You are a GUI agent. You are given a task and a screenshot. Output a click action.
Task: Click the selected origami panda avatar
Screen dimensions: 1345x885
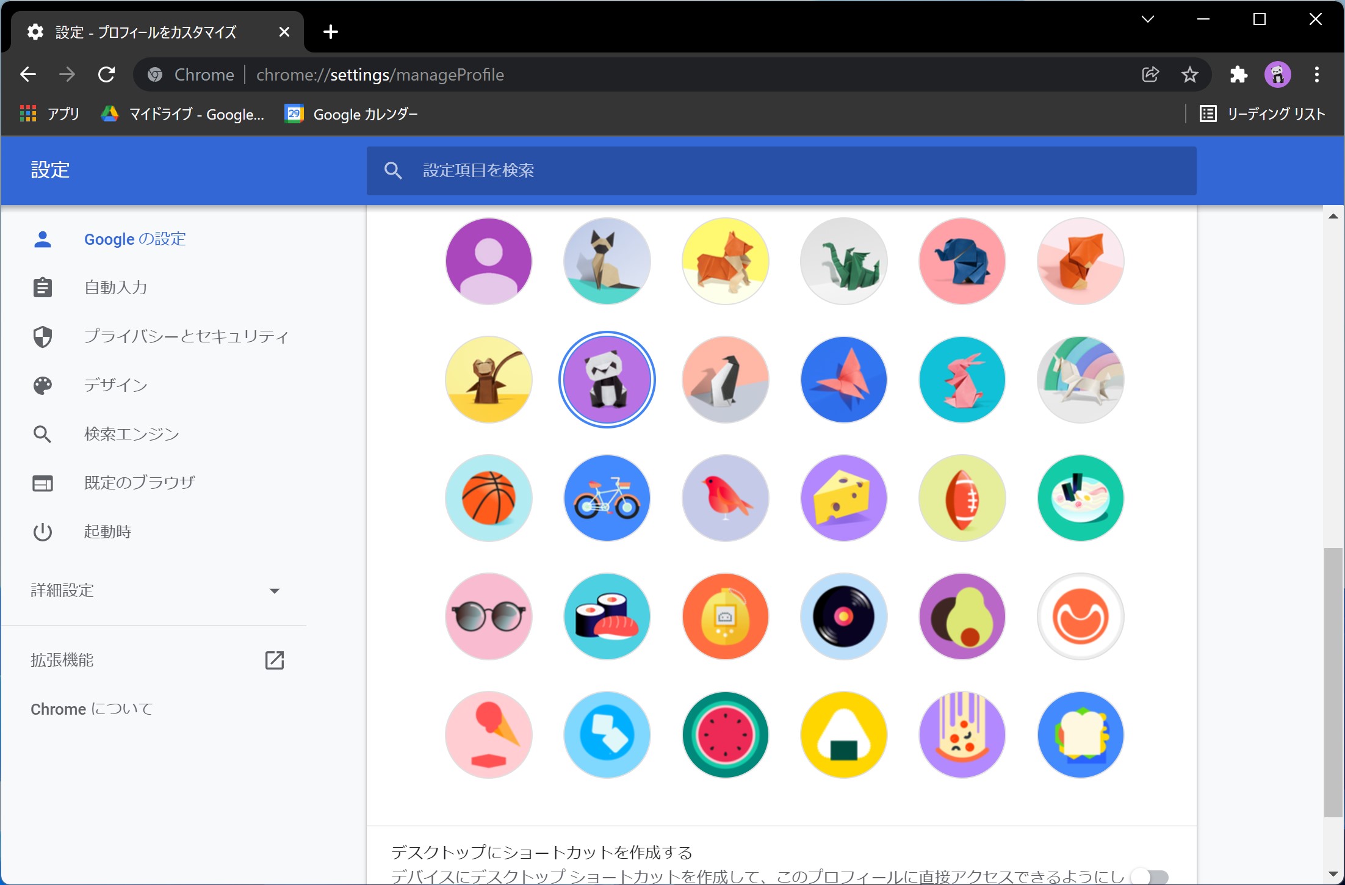(607, 380)
